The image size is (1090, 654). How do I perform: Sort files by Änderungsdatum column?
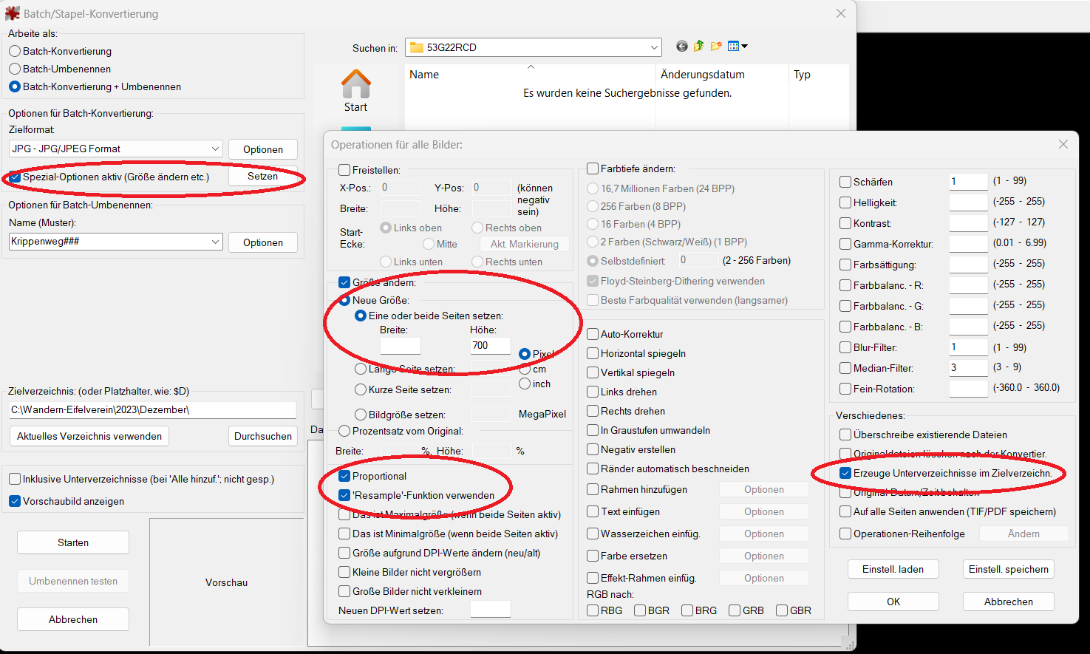click(702, 75)
